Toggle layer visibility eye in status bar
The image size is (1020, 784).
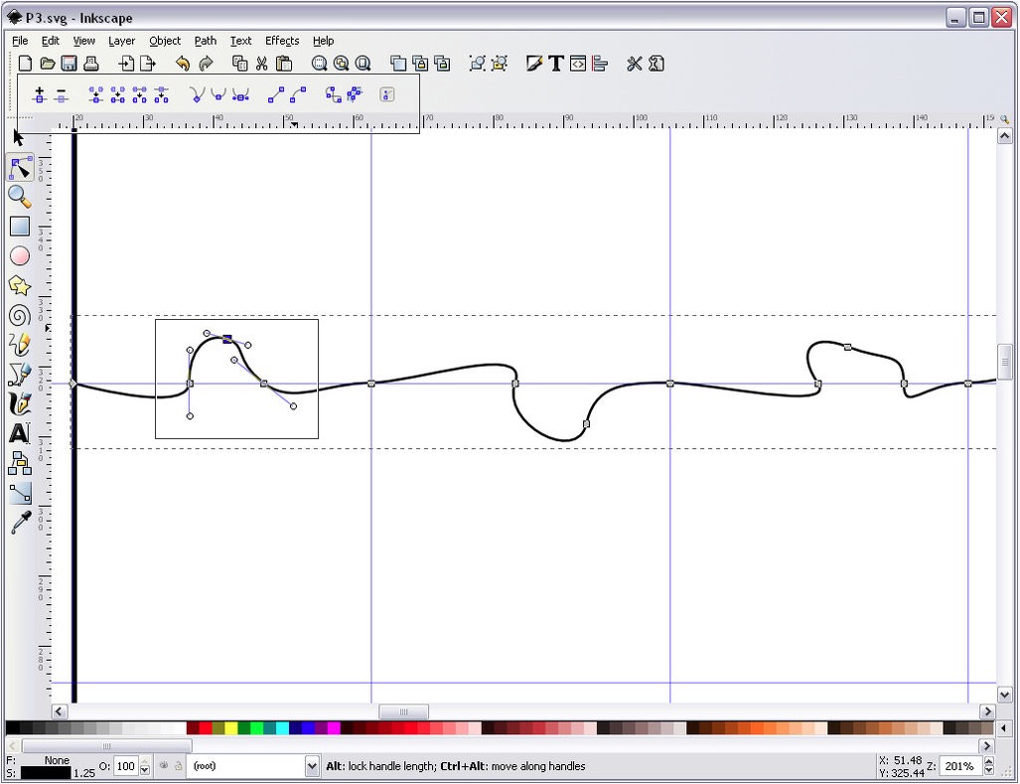pos(164,766)
